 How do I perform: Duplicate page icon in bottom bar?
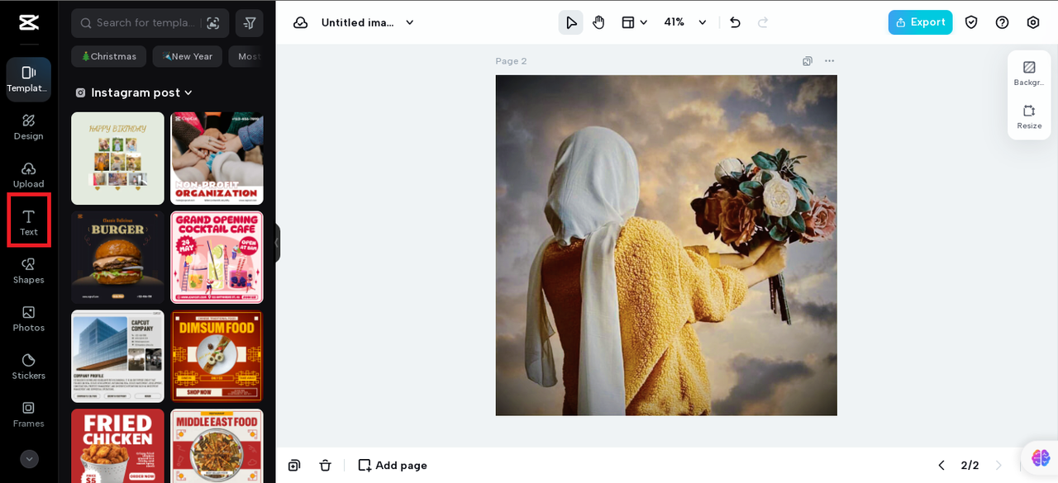pyautogui.click(x=294, y=465)
